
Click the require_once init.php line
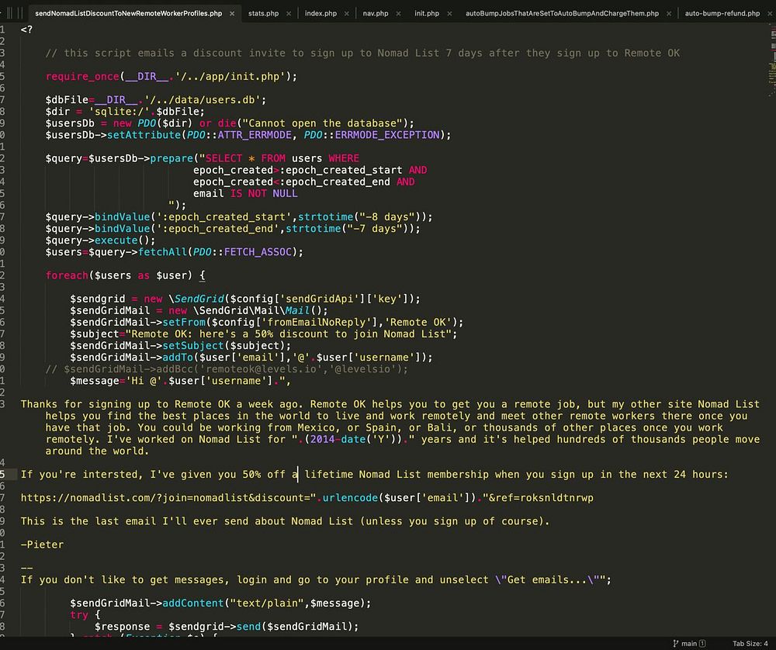point(171,76)
